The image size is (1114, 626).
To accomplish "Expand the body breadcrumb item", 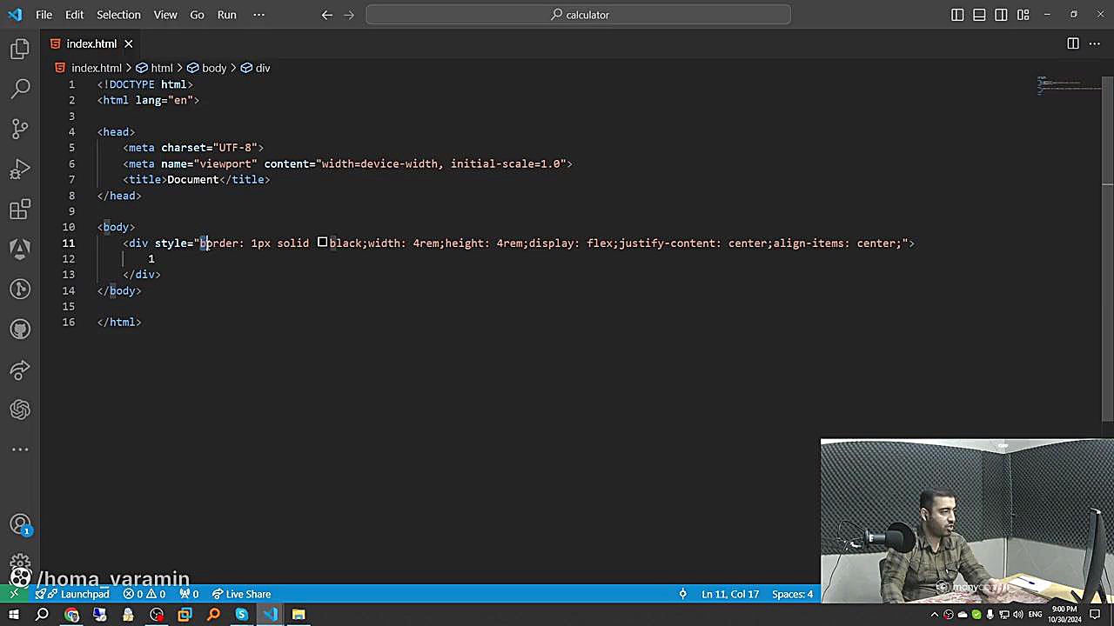I will 213,68.
